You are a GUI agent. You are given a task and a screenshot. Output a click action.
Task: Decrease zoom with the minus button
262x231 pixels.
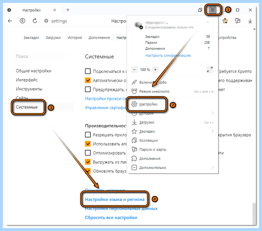point(134,69)
